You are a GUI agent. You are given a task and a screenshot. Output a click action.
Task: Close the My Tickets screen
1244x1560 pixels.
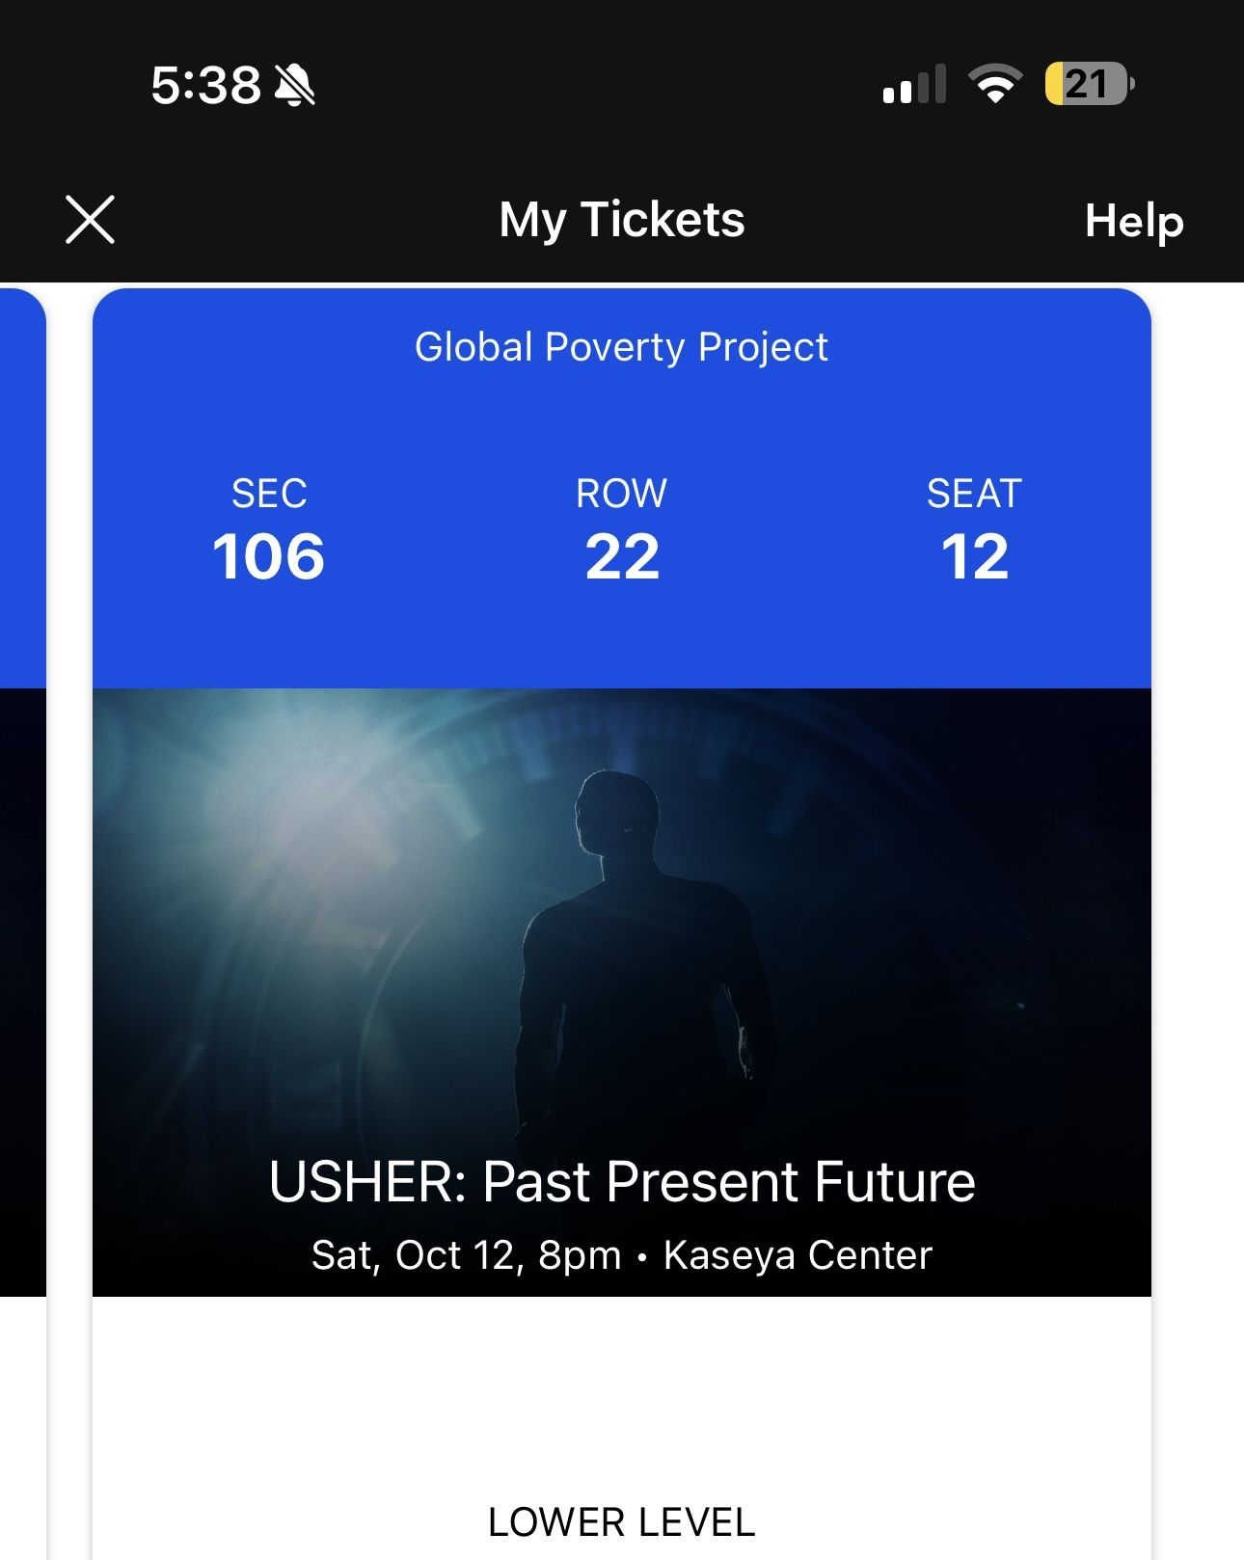(92, 220)
